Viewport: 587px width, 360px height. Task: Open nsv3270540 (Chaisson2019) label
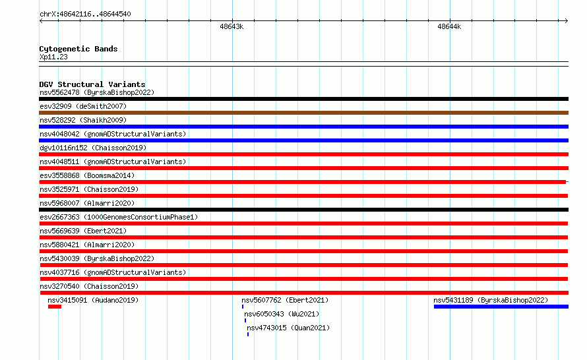point(89,286)
